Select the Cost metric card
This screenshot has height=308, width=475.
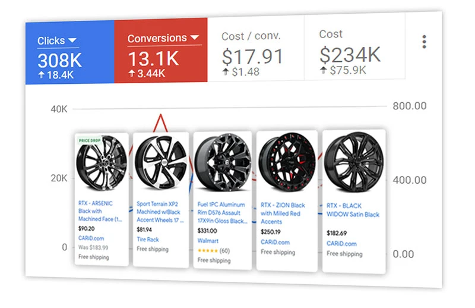354,48
